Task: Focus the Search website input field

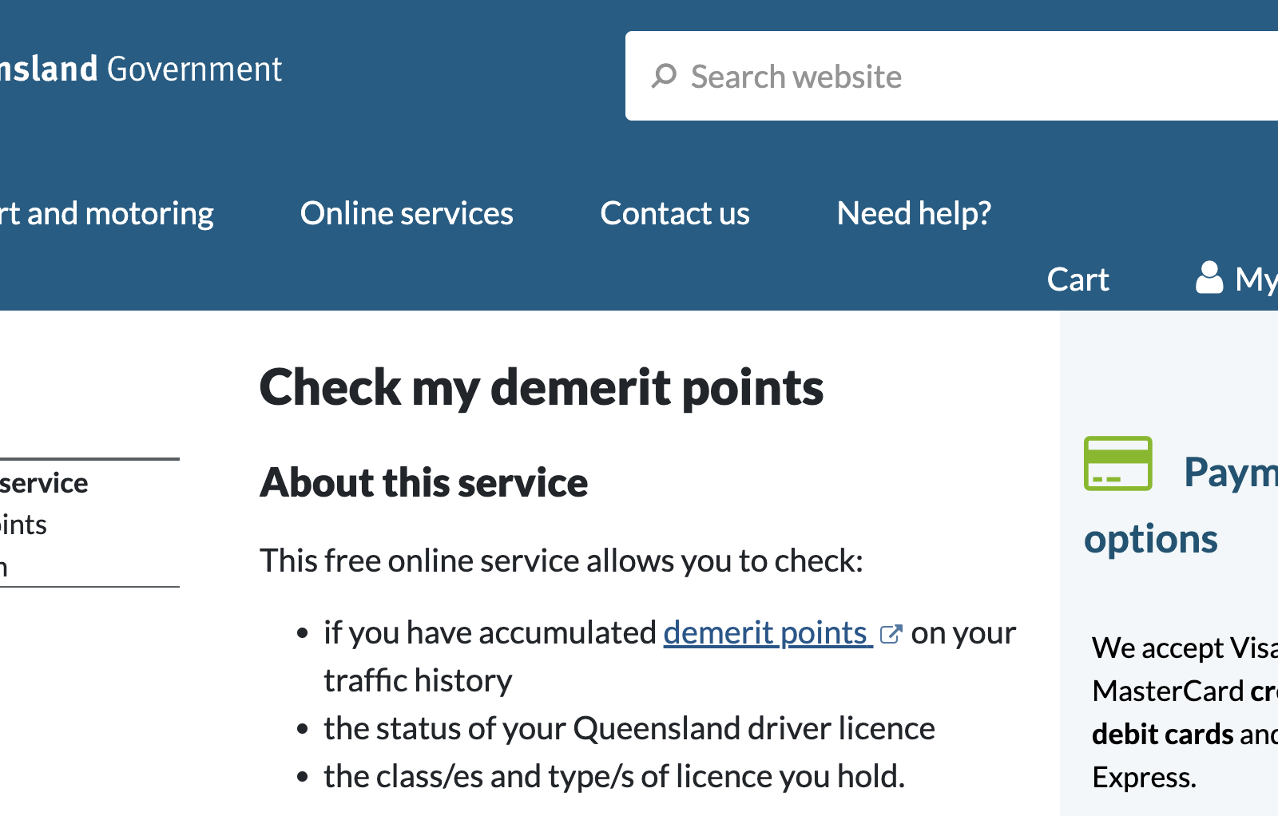Action: click(x=958, y=77)
